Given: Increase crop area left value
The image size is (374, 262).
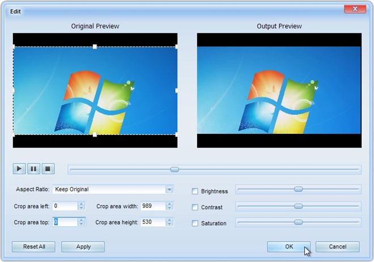Looking at the screenshot, I should 81,204.
